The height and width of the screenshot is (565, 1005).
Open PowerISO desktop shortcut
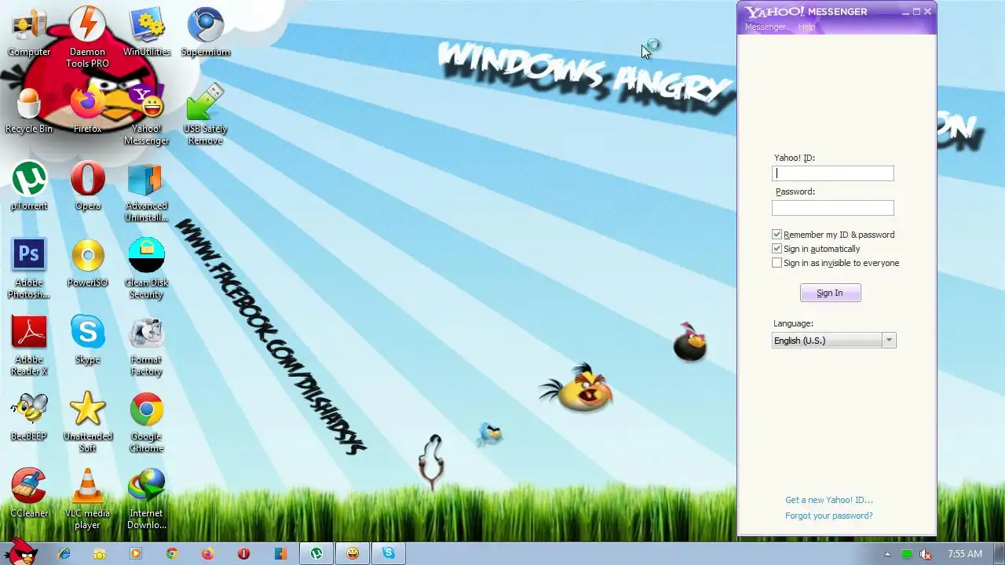pyautogui.click(x=87, y=264)
